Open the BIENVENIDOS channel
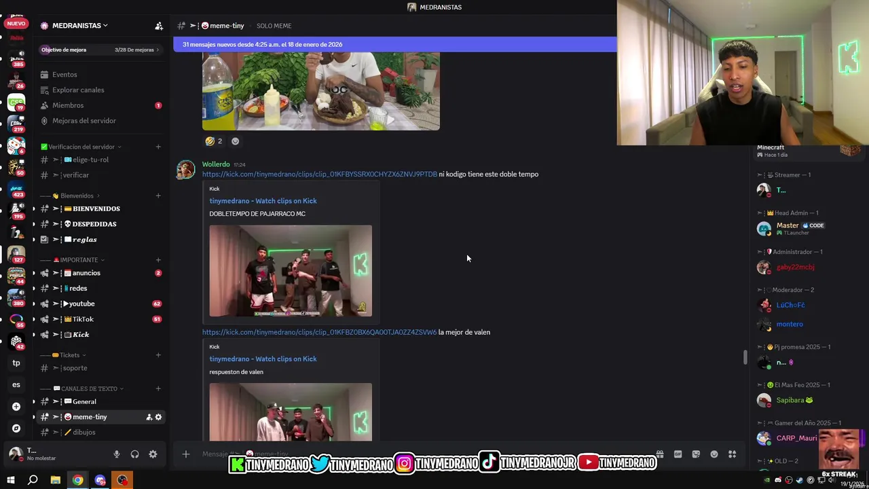The image size is (869, 489). (x=100, y=209)
